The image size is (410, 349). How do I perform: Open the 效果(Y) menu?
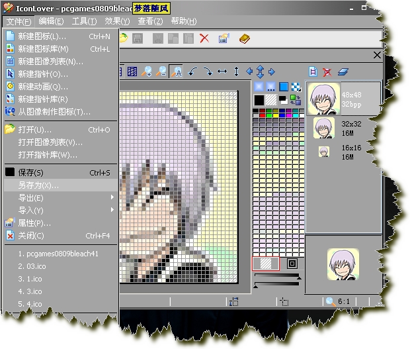pos(117,21)
